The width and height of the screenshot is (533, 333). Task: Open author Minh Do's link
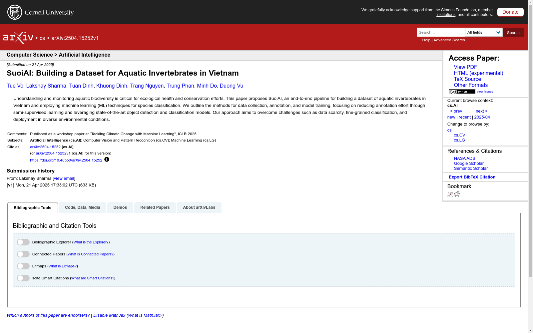207,86
